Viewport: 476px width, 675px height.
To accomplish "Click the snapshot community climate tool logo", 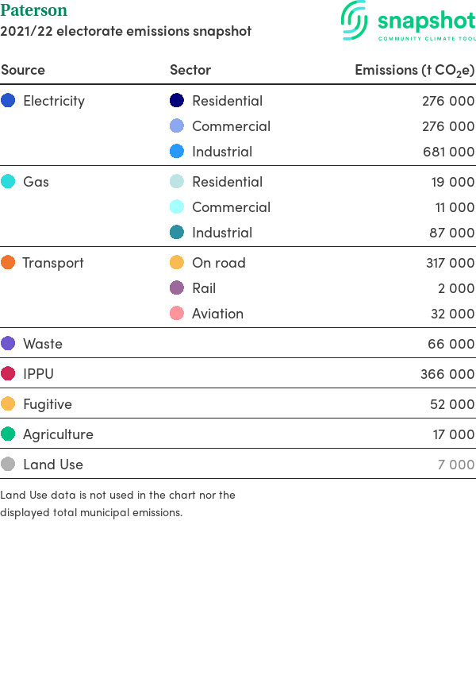I will 409,21.
